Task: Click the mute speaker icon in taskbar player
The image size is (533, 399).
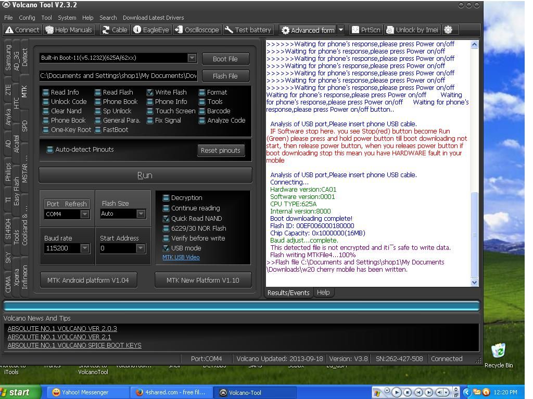Action: 440,393
